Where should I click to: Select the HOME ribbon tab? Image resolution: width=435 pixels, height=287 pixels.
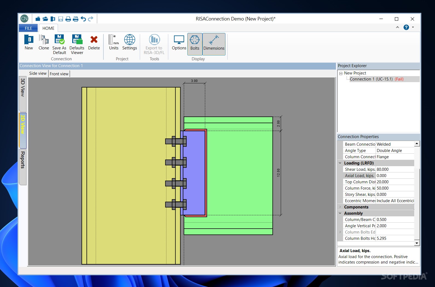click(48, 28)
